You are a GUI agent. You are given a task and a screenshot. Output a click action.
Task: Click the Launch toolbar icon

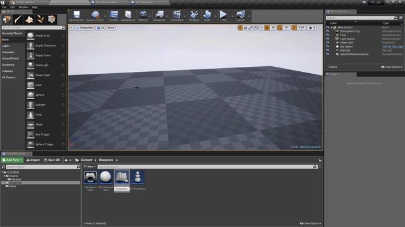point(240,15)
